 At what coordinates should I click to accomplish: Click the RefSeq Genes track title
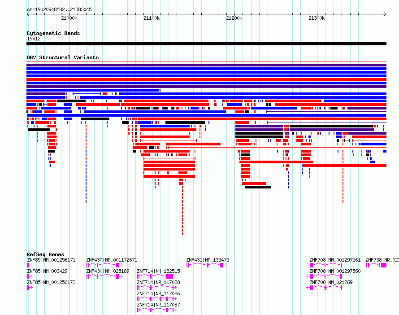tap(45, 254)
